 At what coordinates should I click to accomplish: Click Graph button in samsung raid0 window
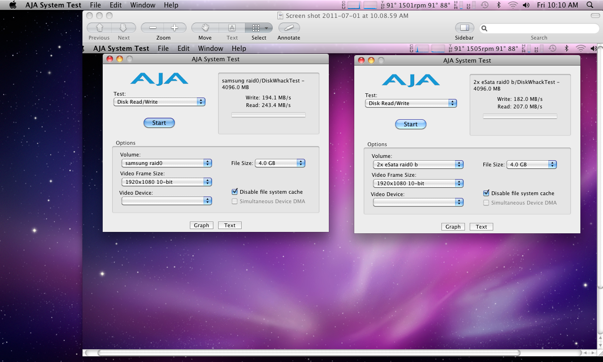[202, 225]
